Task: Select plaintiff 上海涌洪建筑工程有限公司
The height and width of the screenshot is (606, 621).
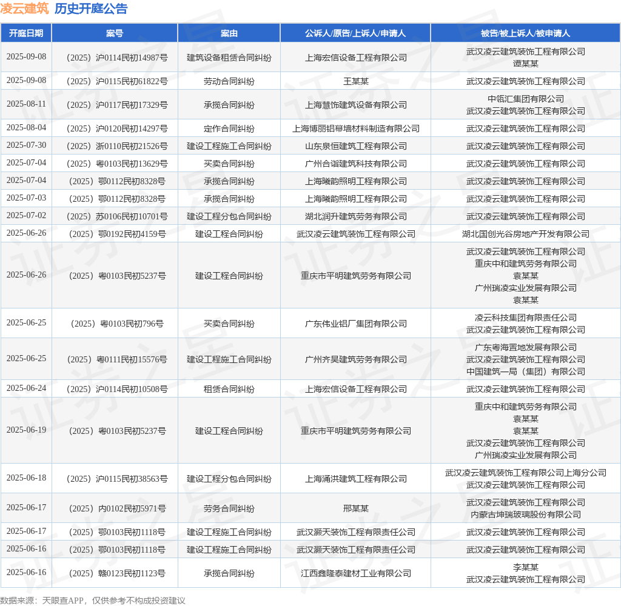Action: click(x=355, y=479)
